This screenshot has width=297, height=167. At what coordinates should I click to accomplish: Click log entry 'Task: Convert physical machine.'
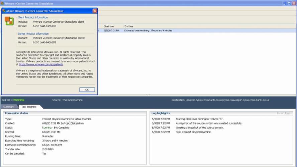click(193, 132)
